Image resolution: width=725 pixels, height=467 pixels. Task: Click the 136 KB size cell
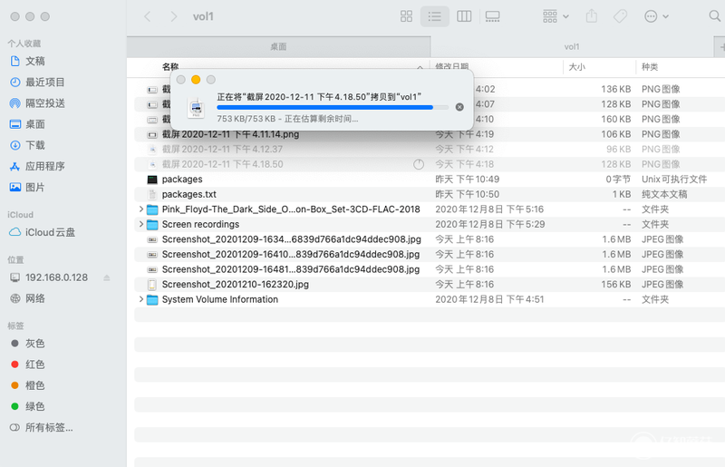pyautogui.click(x=616, y=89)
